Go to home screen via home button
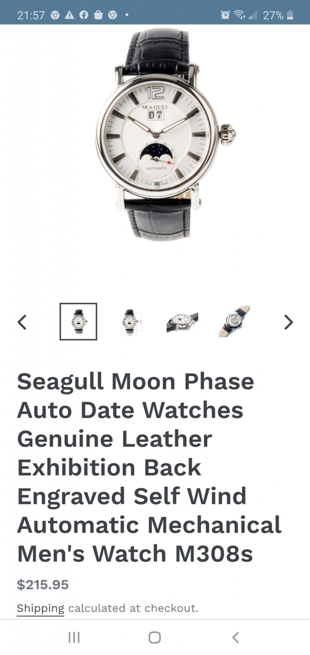This screenshot has width=310, height=655. point(154,637)
